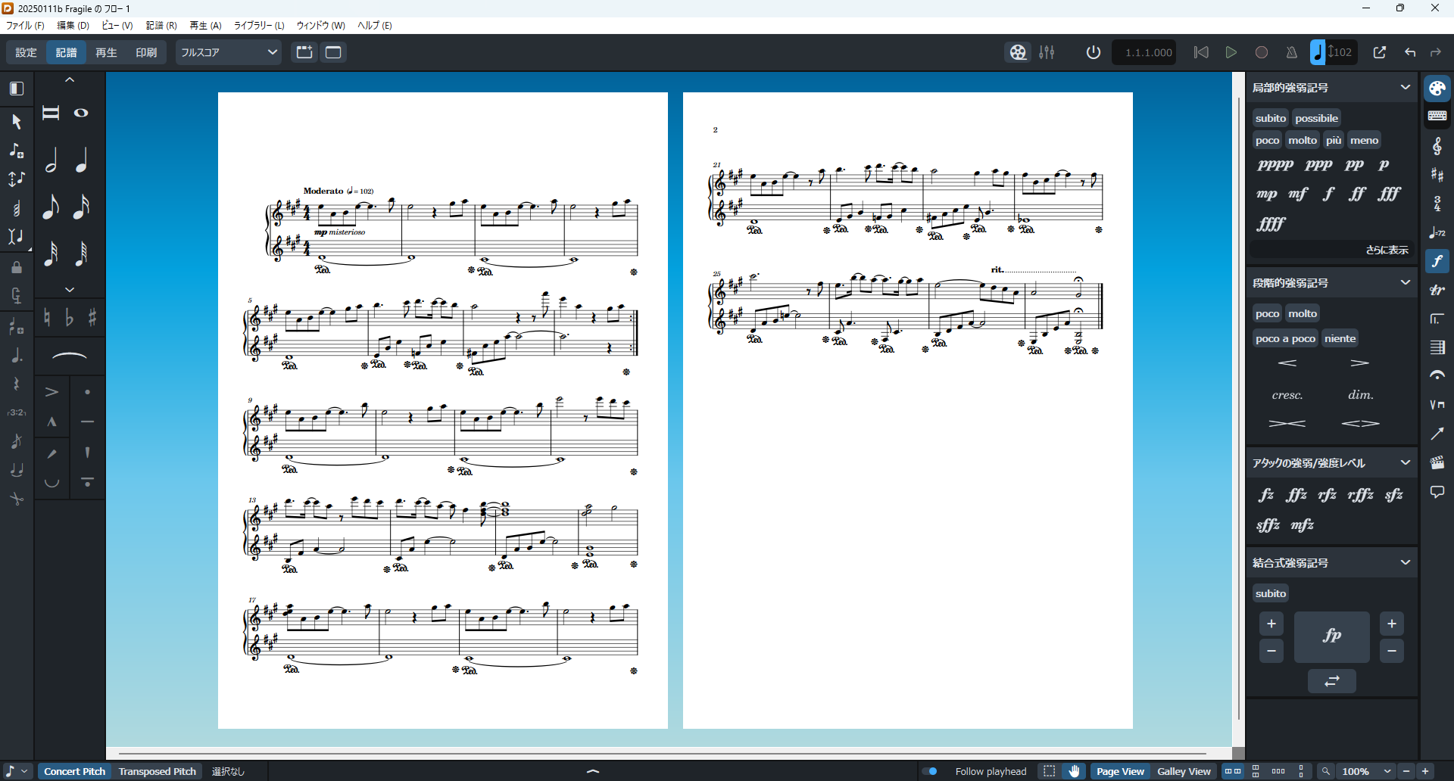Open the フルスコア layout dropdown
Viewport: 1454px width, 781px height.
(x=229, y=52)
